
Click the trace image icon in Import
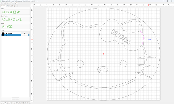[7, 27]
